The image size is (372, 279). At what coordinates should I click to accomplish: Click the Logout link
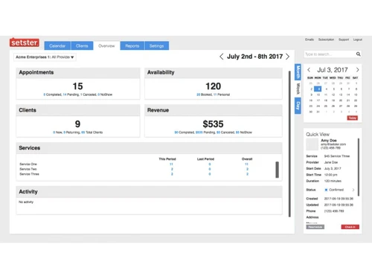[358, 39]
